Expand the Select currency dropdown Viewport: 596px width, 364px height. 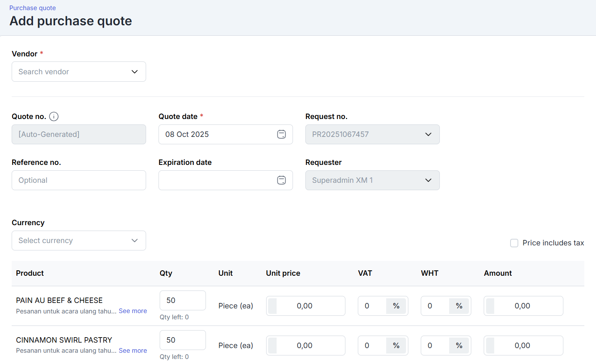79,241
